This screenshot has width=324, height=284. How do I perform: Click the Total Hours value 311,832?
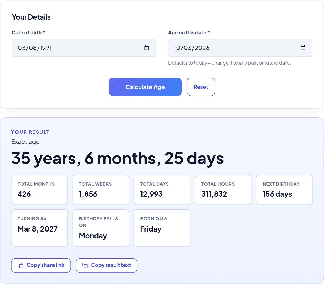[214, 194]
